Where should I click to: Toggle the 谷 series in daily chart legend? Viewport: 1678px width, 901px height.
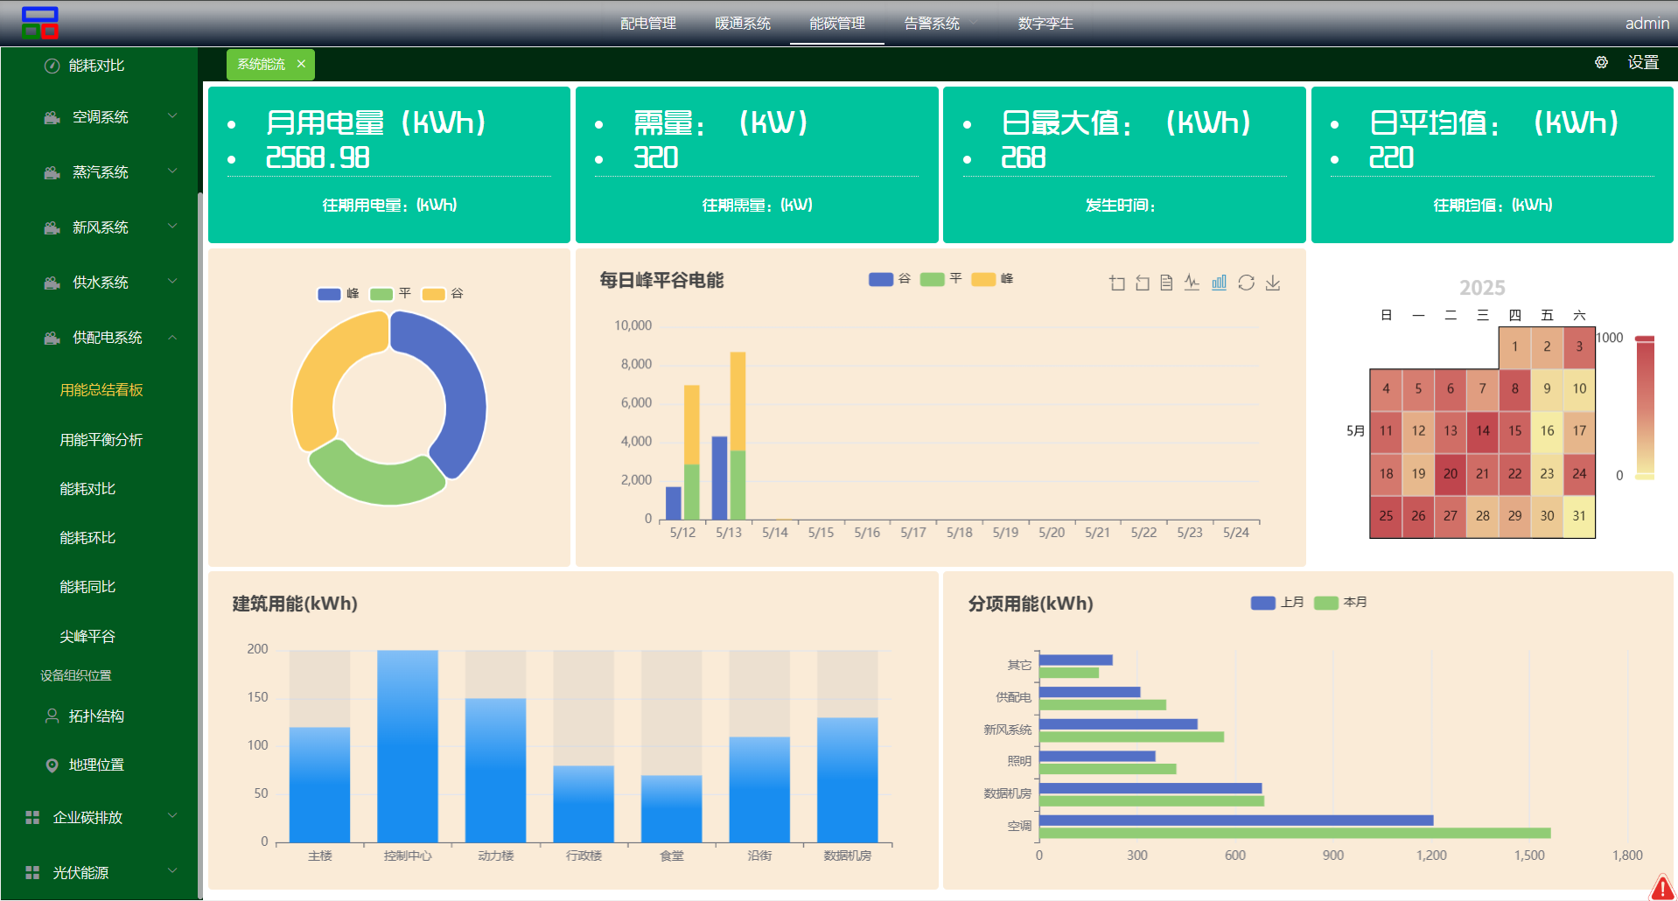[890, 279]
